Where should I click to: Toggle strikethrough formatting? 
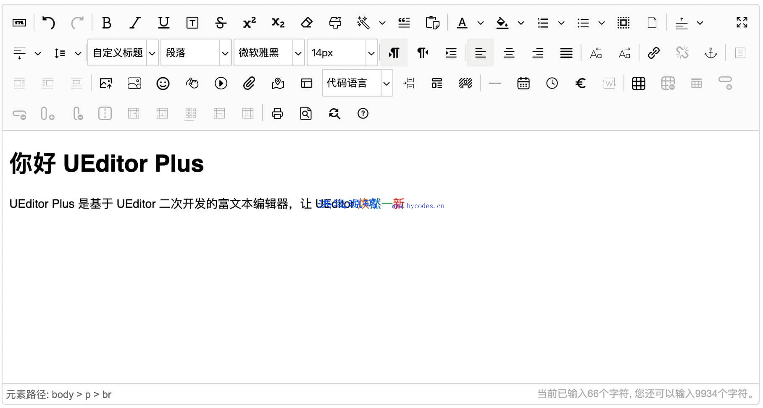(221, 23)
